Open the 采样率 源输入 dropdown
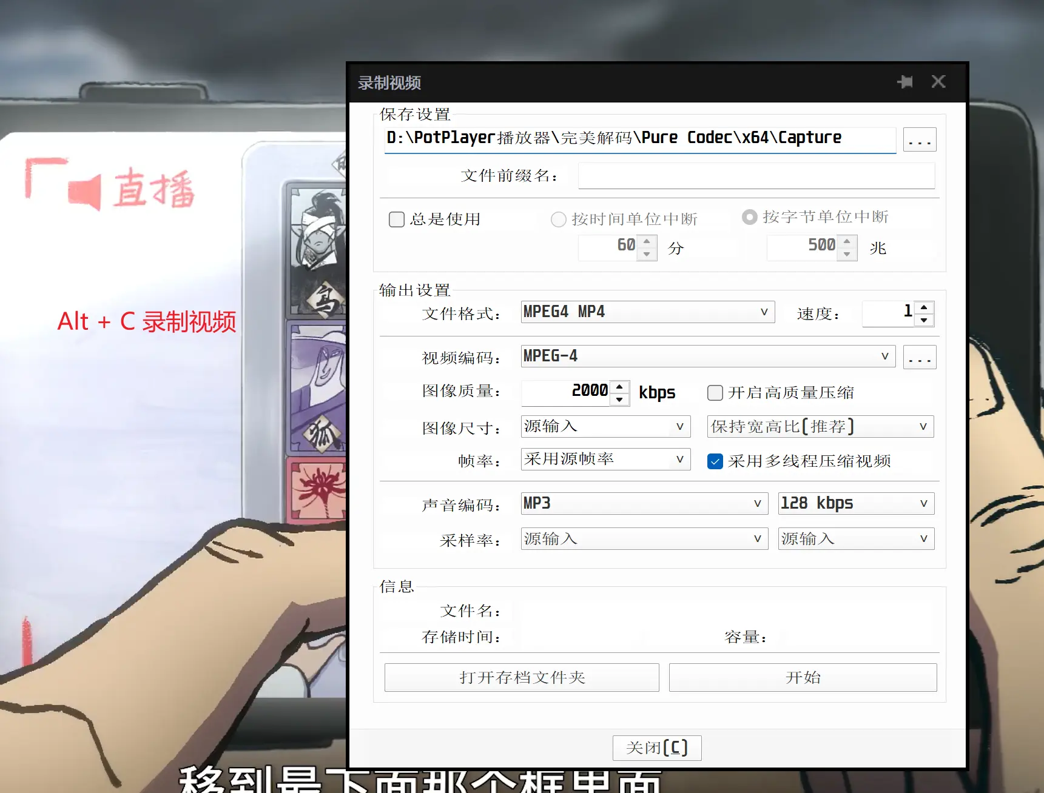The width and height of the screenshot is (1044, 793). click(x=645, y=538)
